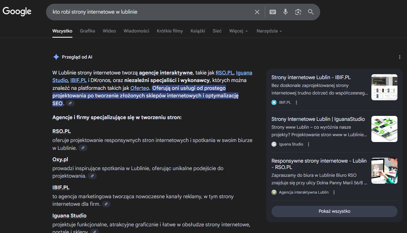Click the 'Przegląd od AI' label
The width and height of the screenshot is (407, 233).
[x=77, y=57]
